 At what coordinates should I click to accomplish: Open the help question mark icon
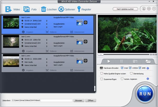tap(154, 9)
